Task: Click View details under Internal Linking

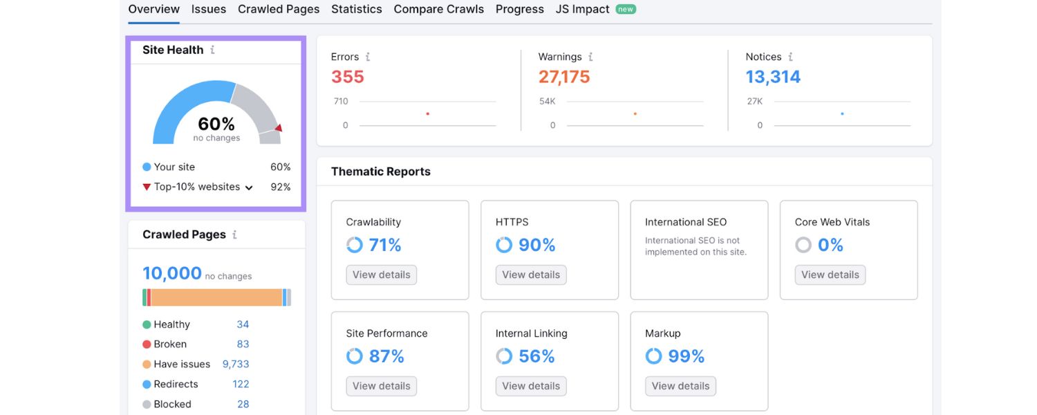Action: (x=531, y=386)
